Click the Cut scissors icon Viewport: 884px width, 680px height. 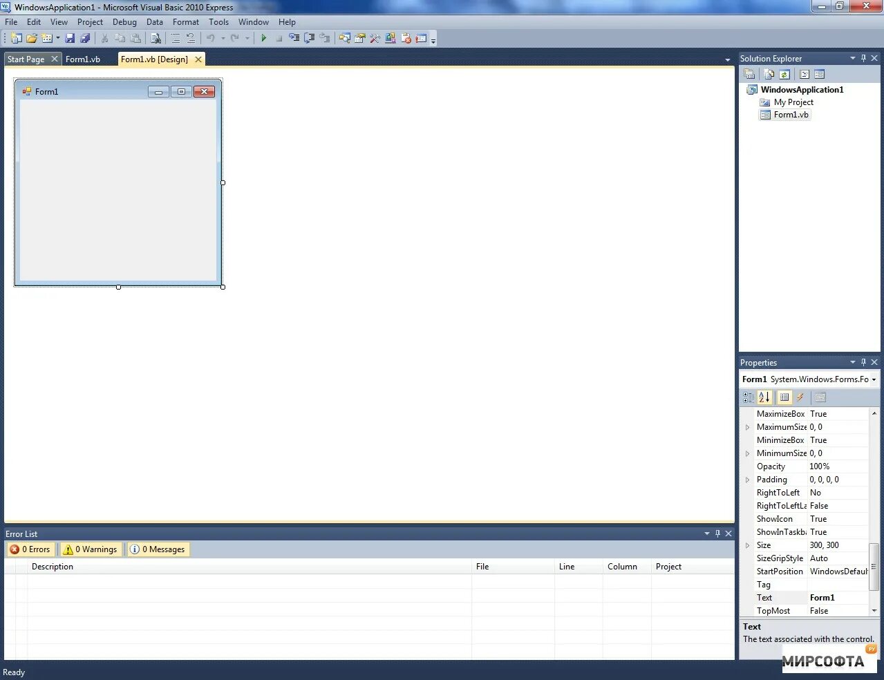(105, 38)
